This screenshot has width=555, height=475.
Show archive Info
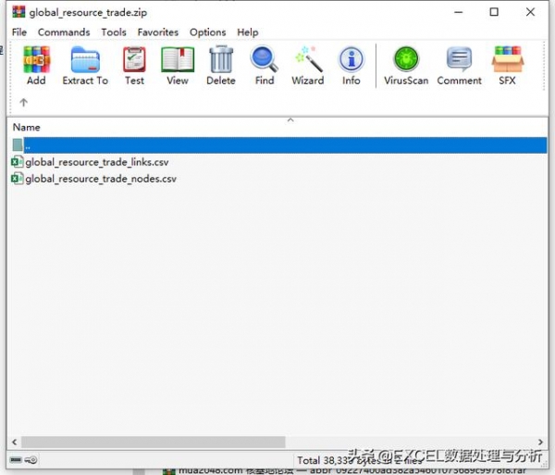(351, 65)
